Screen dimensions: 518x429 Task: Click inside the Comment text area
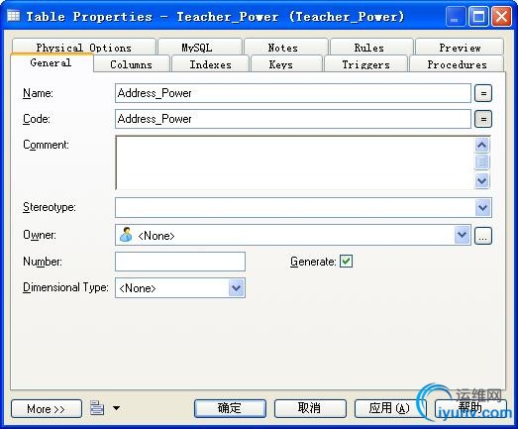coord(295,162)
